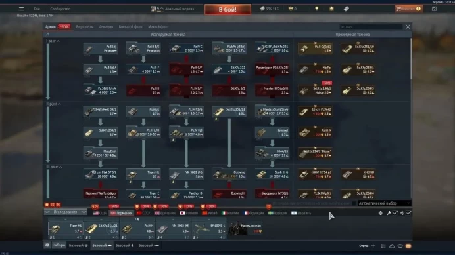This screenshot has height=255, width=455.
Task: Select the Китай nation tab
Action: point(210,213)
